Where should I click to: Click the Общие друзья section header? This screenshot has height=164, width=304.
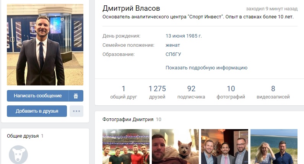click(x=23, y=136)
